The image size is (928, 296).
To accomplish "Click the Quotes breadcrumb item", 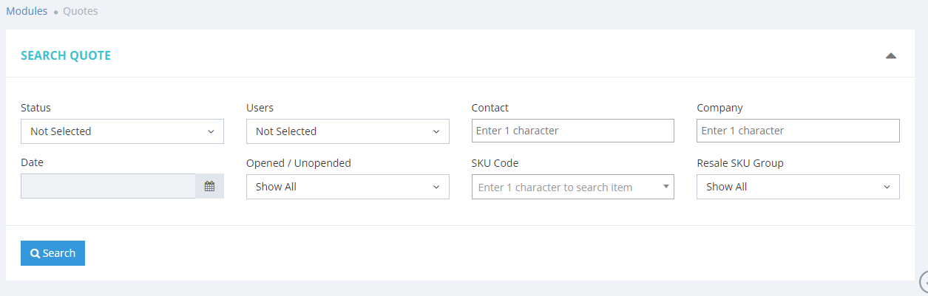I will coord(80,11).
